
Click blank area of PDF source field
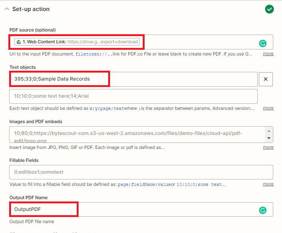(197, 42)
